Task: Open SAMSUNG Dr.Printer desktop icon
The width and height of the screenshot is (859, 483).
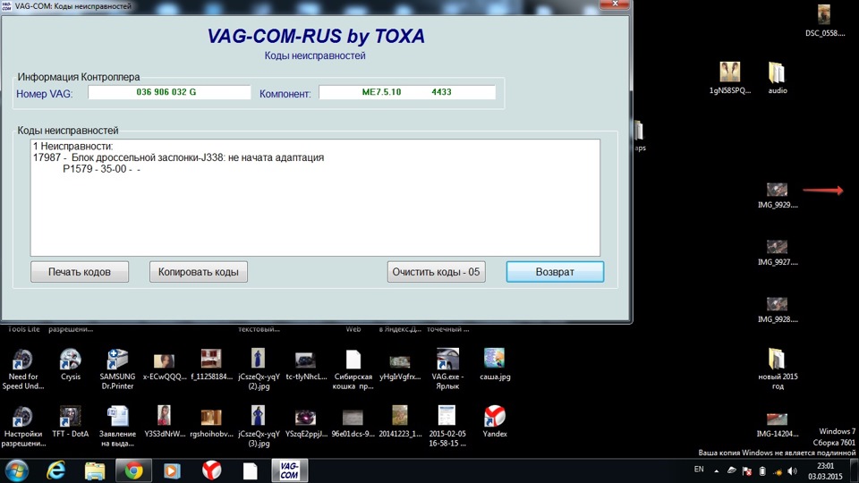Action: pyautogui.click(x=117, y=369)
